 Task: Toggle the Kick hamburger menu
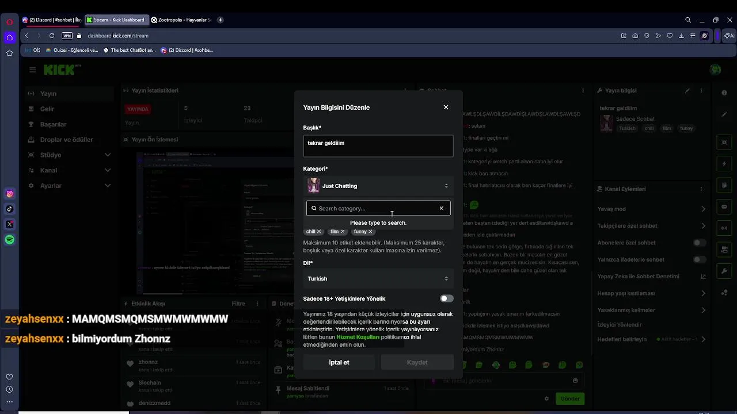click(32, 70)
